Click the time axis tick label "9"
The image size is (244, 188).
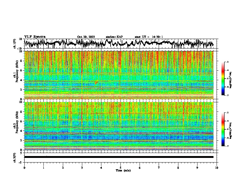pyautogui.click(x=197, y=168)
